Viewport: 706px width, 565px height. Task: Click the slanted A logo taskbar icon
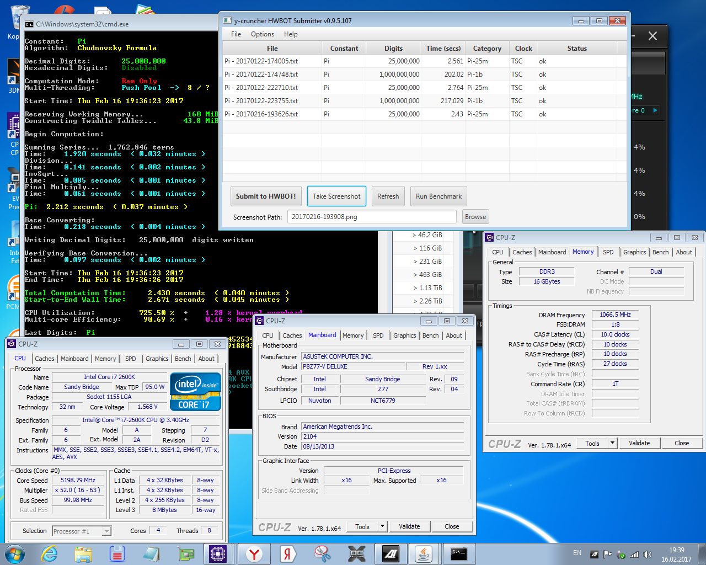[x=391, y=554]
